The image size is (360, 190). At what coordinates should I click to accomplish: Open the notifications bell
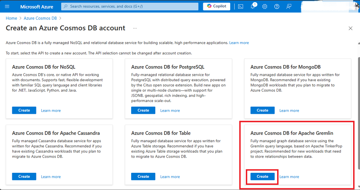click(253, 6)
